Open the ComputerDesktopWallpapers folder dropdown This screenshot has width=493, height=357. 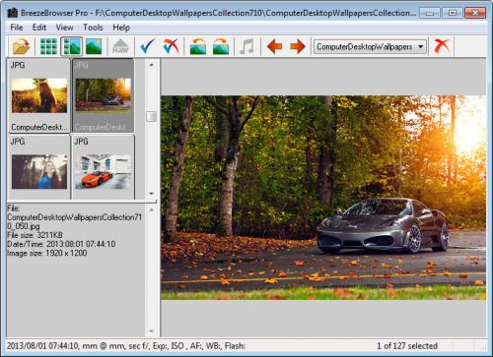click(x=371, y=47)
